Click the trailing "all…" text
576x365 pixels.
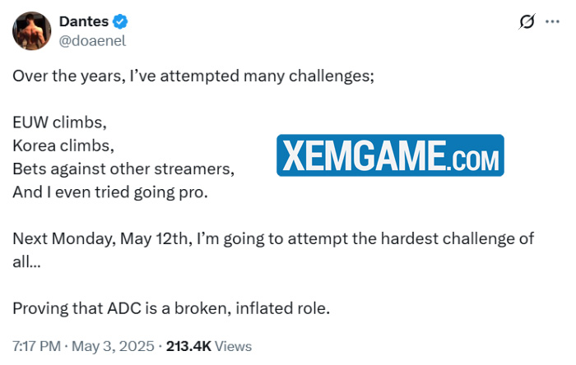click(24, 262)
